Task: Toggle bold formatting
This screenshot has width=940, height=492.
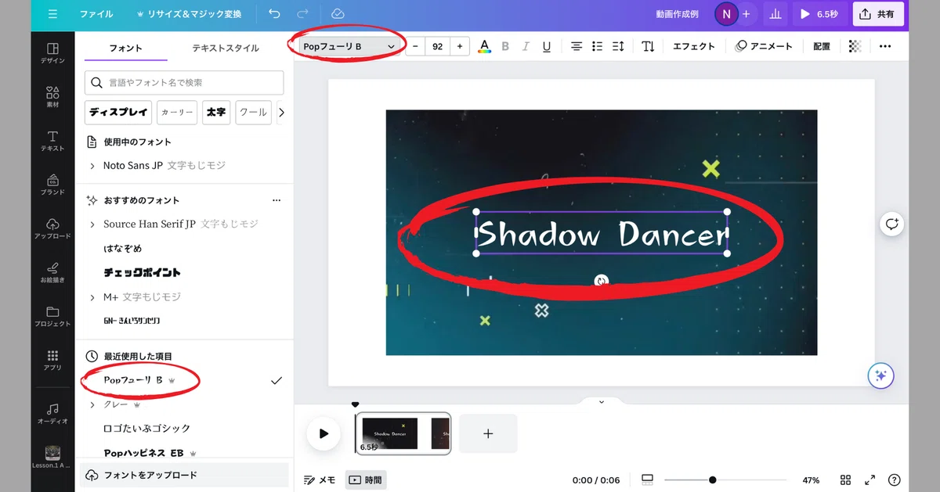Action: pyautogui.click(x=505, y=46)
